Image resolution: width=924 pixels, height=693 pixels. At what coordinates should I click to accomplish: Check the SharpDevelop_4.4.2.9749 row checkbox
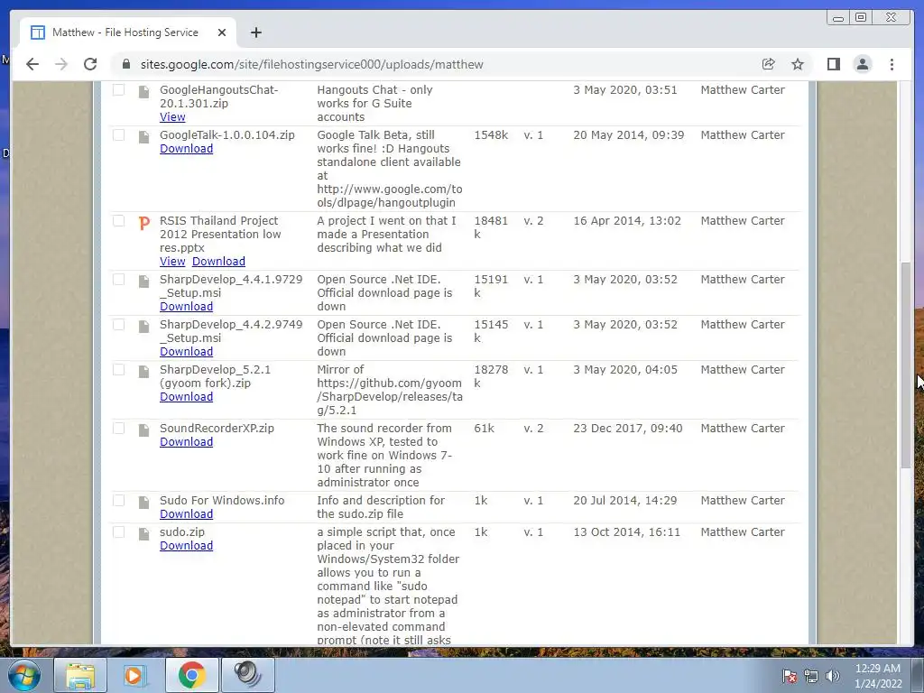(x=118, y=325)
